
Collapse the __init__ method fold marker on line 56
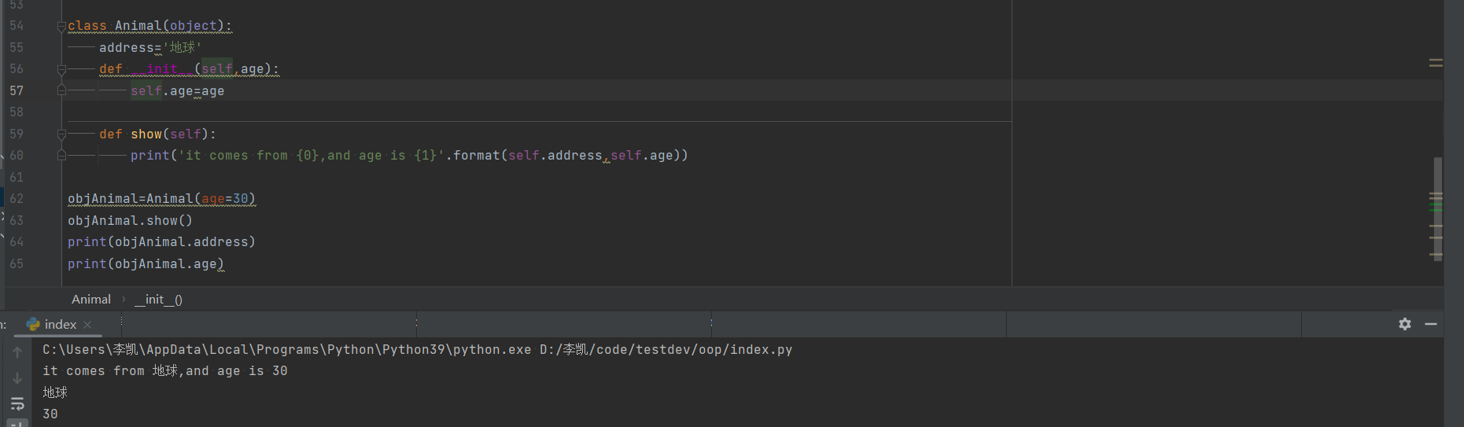point(61,70)
